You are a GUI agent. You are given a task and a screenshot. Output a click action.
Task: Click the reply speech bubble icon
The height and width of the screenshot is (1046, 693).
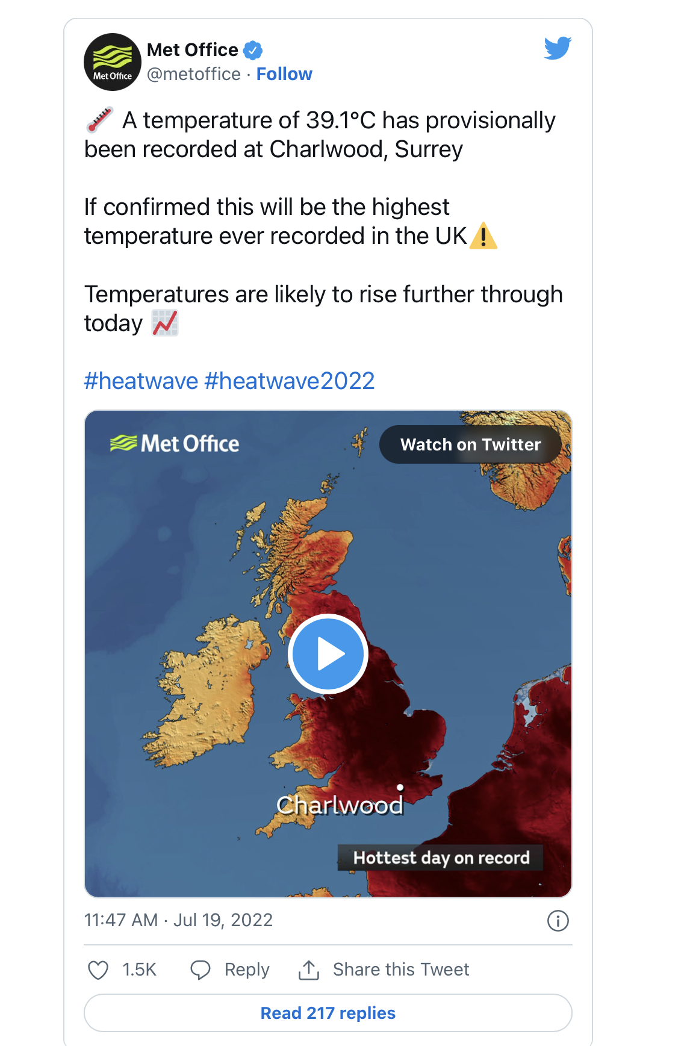point(200,970)
